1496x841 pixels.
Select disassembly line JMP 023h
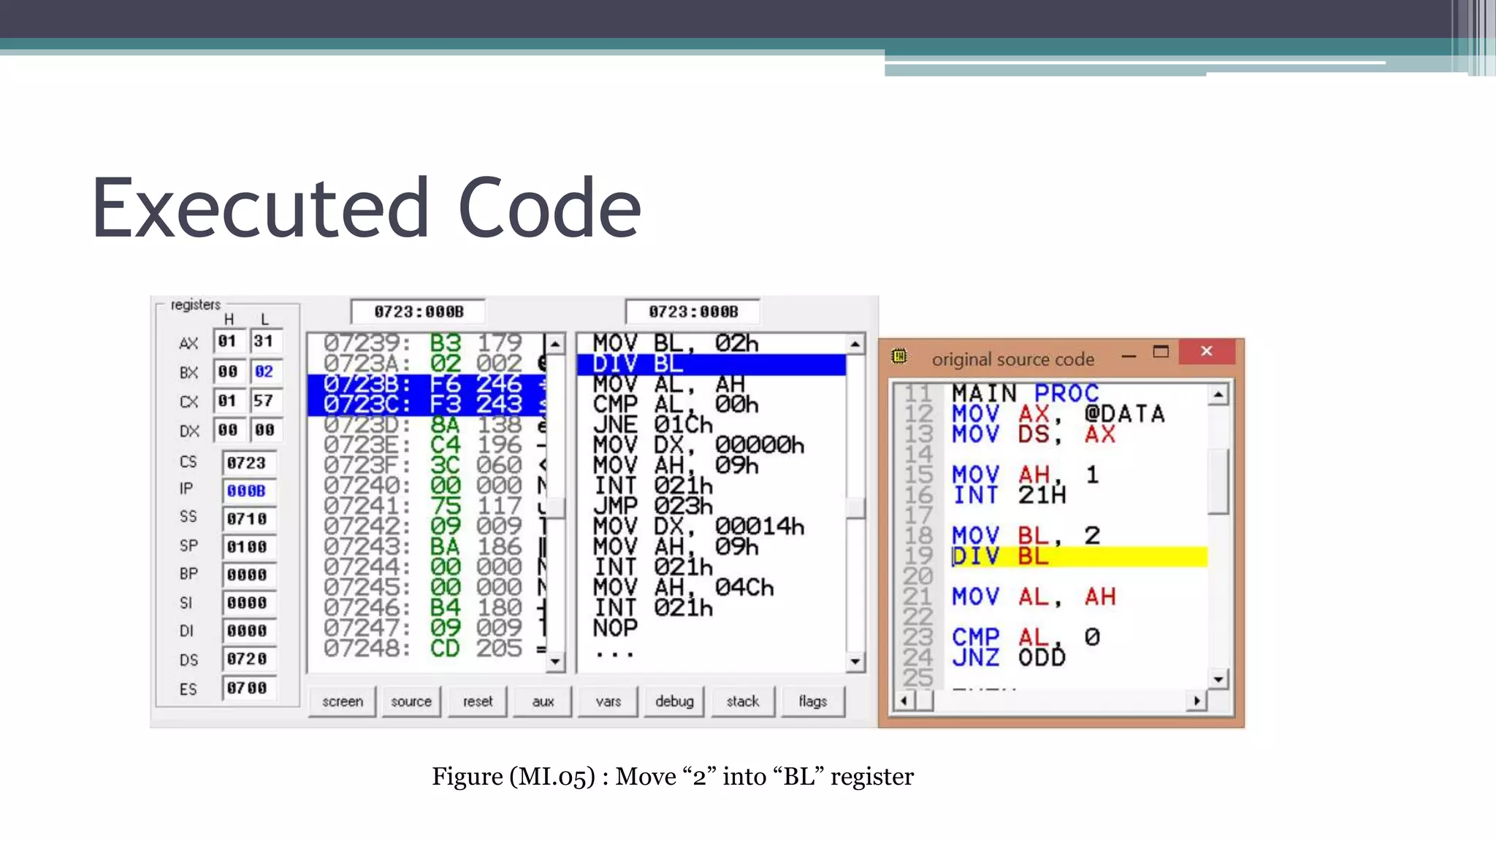pos(711,506)
